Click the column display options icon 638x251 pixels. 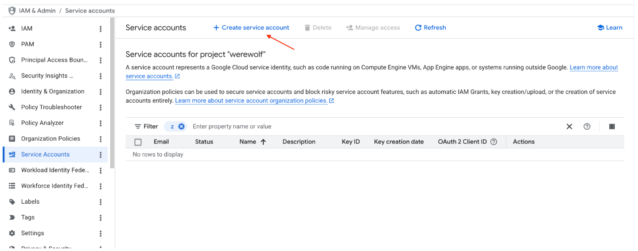pos(612,127)
